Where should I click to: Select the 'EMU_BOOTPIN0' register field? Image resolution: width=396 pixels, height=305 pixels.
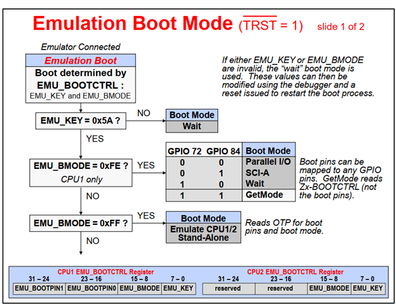[x=92, y=288]
